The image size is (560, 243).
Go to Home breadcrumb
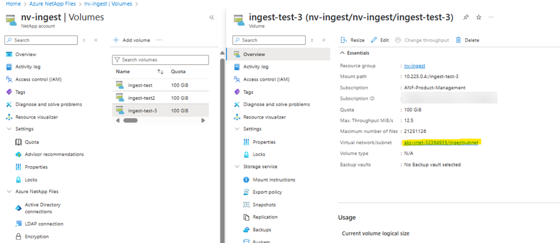(13, 4)
